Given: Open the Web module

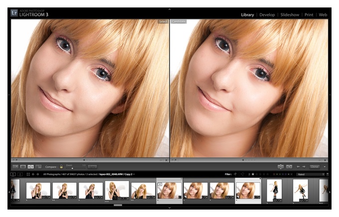Looking at the screenshot, I should coord(323,15).
